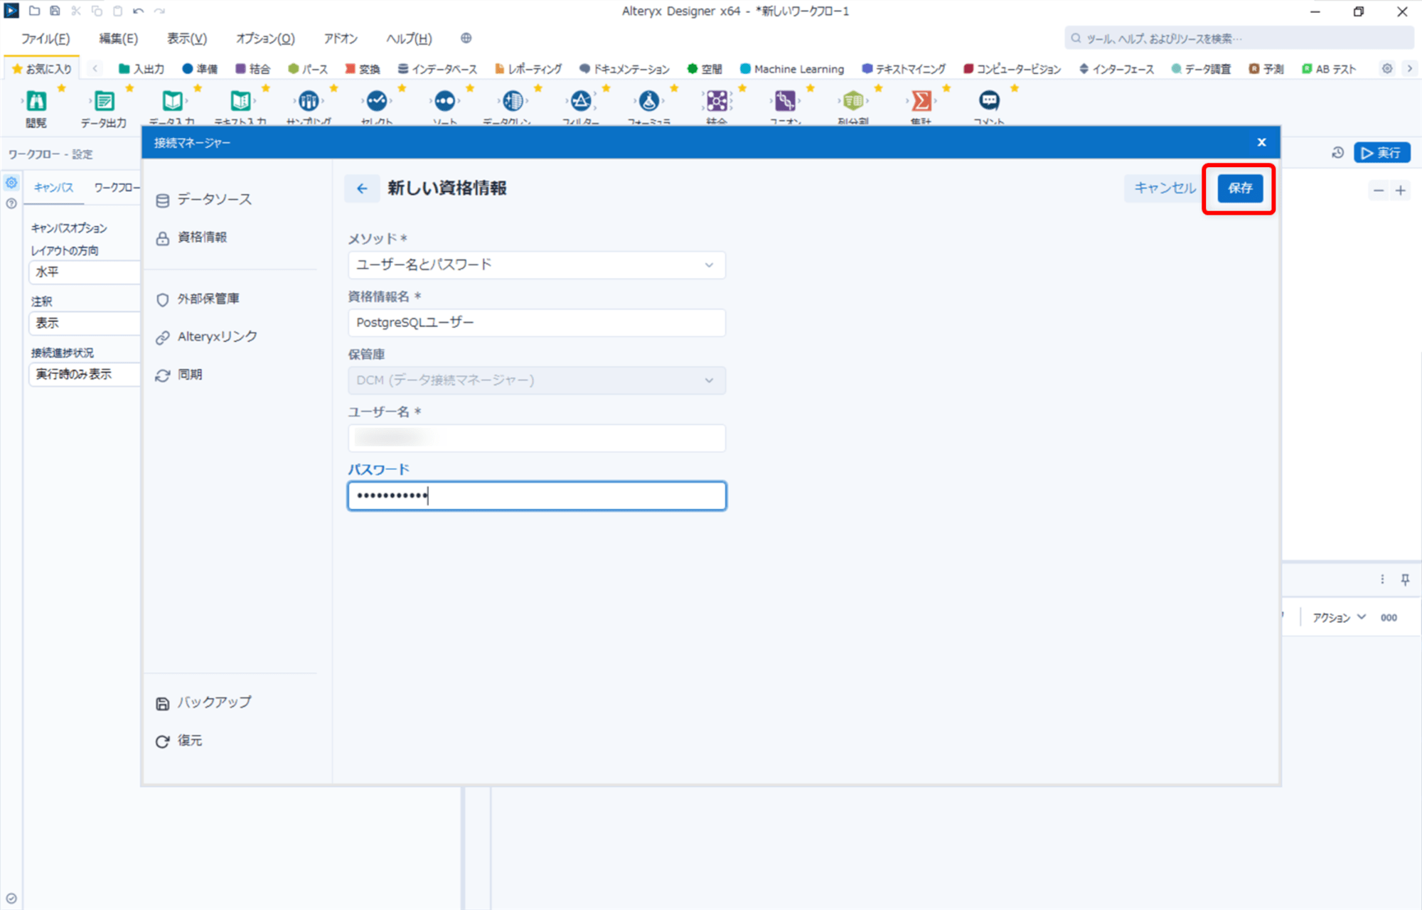Image resolution: width=1422 pixels, height=910 pixels.
Task: Select the データ出力 tool icon
Action: [104, 102]
